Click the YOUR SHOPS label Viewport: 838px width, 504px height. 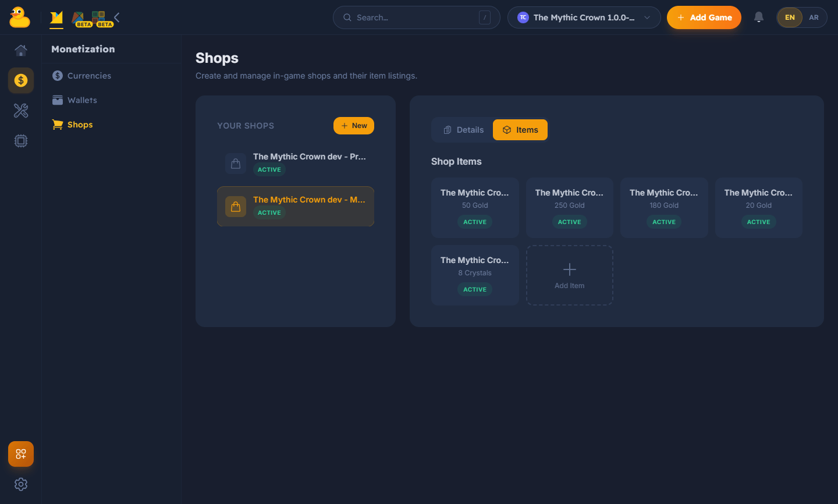point(246,126)
